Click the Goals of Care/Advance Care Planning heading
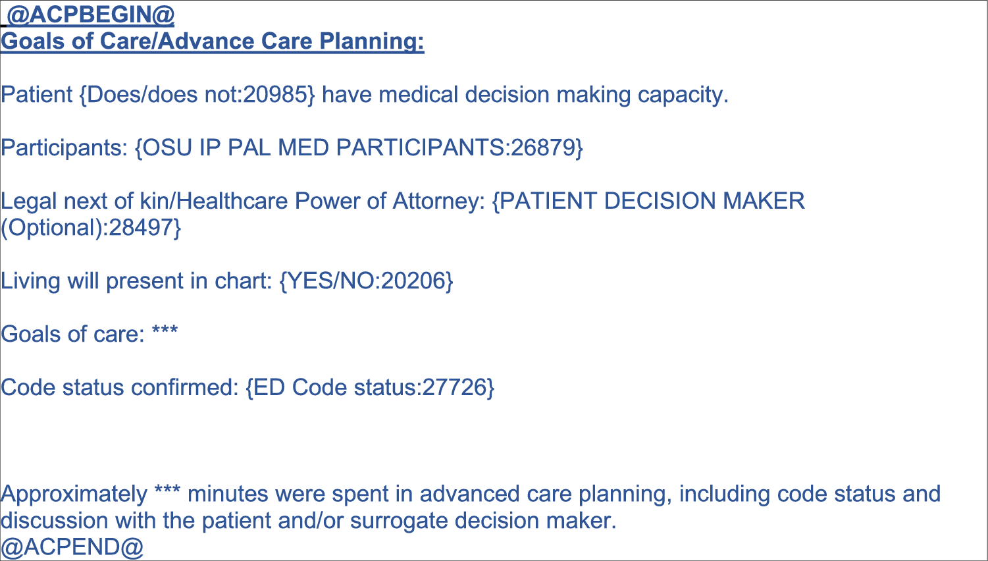Image resolution: width=988 pixels, height=561 pixels. [x=212, y=41]
